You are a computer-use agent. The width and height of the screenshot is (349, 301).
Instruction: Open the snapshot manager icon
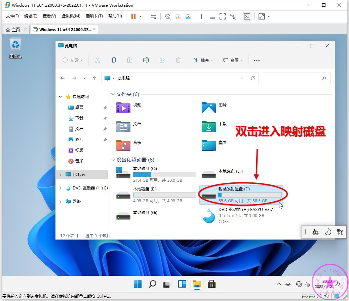coord(188,16)
